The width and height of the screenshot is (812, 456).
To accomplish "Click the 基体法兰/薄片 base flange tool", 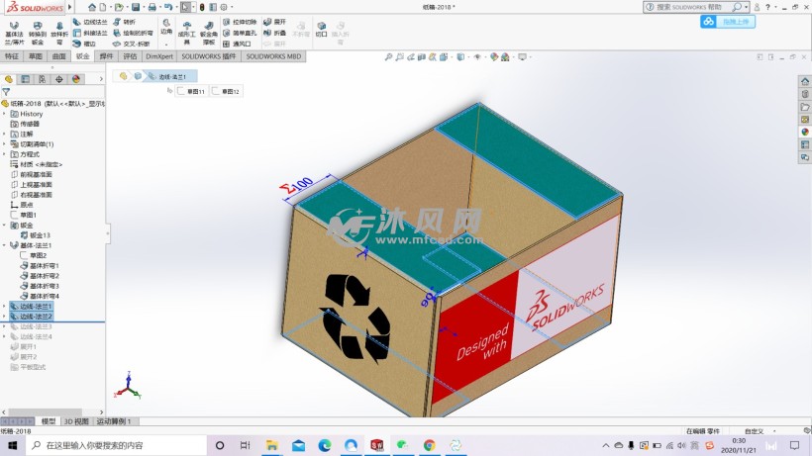I will [15, 33].
